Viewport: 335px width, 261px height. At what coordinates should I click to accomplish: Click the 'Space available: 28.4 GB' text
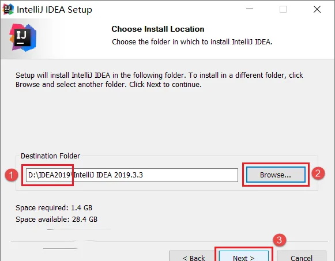(x=57, y=219)
